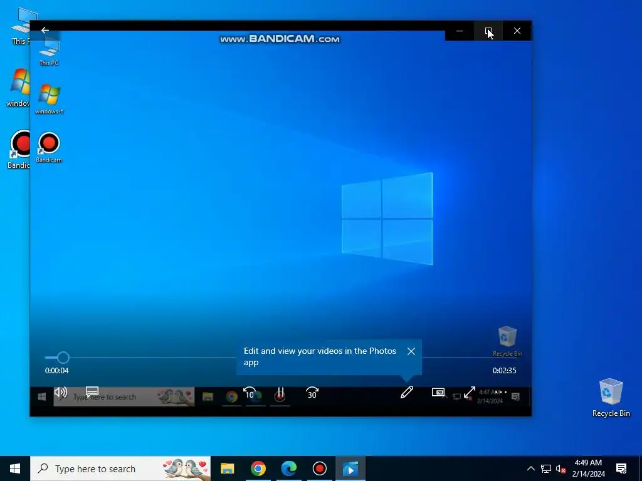
Task: Open Bandicam from the taskbar
Action: (319, 468)
